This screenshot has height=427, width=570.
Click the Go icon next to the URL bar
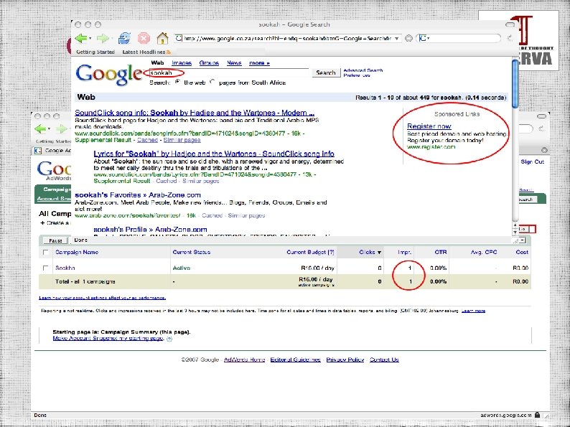click(x=408, y=38)
